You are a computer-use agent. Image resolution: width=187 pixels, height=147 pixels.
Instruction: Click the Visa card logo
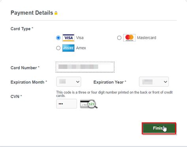[68, 38]
